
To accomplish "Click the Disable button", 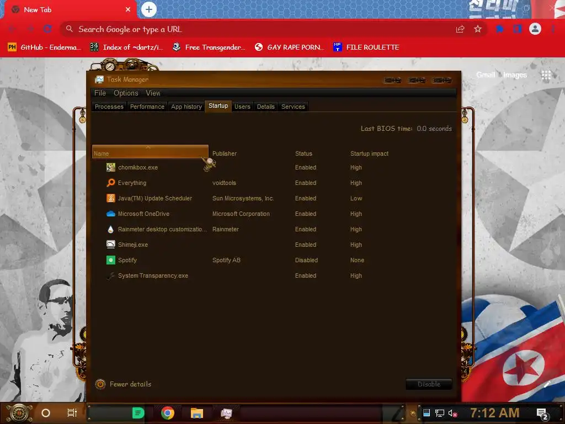I will click(429, 384).
